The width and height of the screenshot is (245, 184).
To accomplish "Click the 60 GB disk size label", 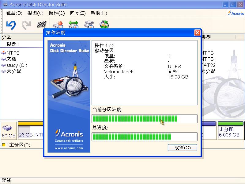I will pyautogui.click(x=9, y=136).
